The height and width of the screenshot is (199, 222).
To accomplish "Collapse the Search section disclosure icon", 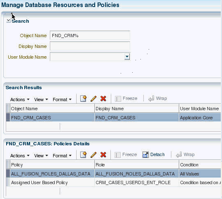I will (x=9, y=21).
